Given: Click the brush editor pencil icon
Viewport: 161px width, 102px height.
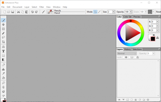Looking at the screenshot, I should click(43, 12).
